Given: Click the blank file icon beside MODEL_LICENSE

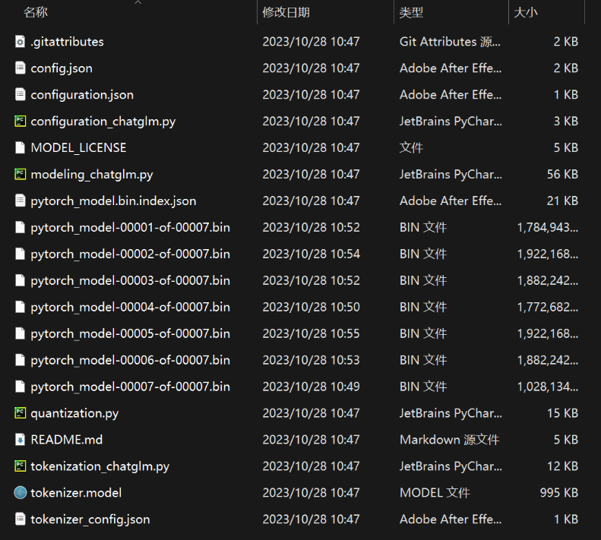Looking at the screenshot, I should click(x=20, y=147).
